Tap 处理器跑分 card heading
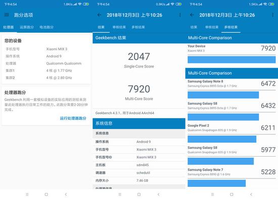 point(15,92)
